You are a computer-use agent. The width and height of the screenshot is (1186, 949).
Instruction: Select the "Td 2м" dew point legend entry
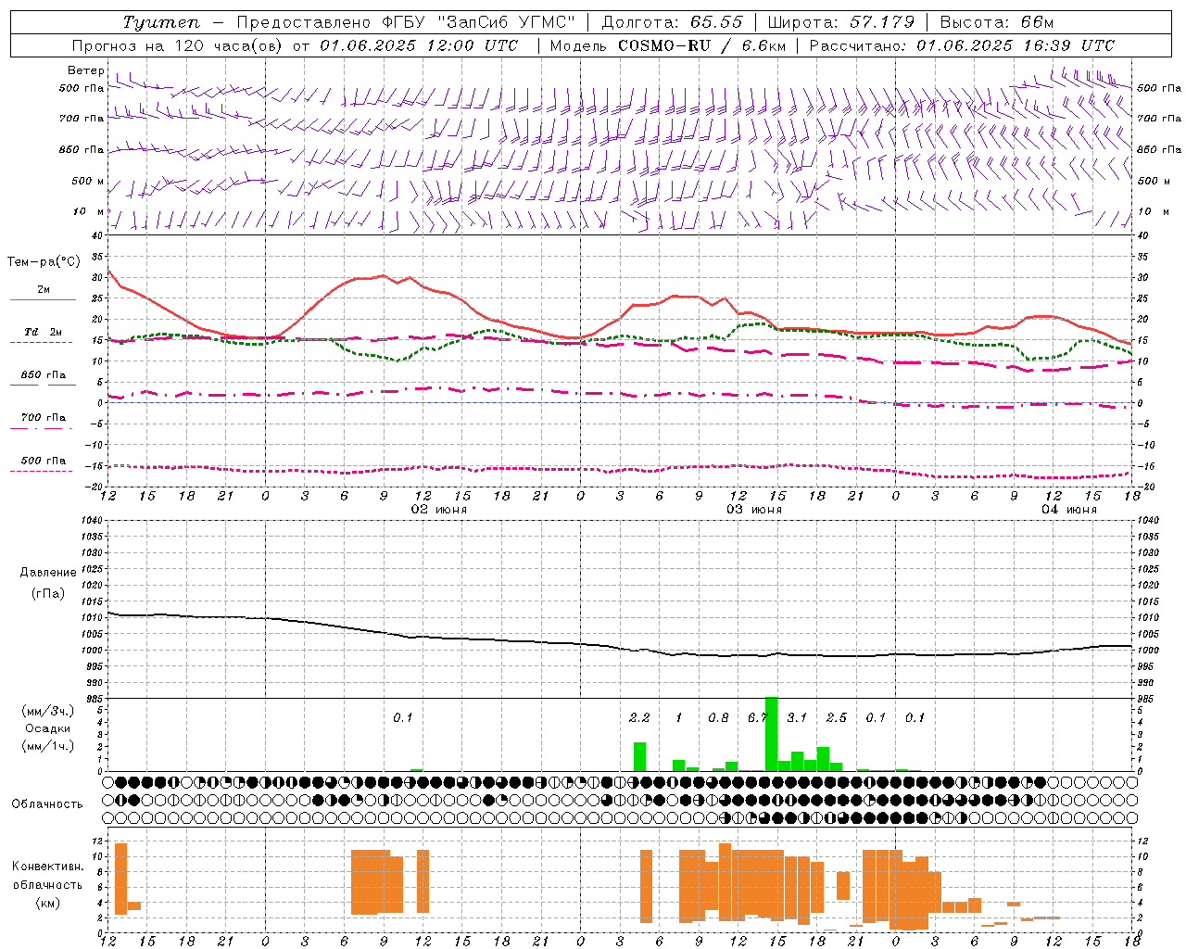point(44,332)
